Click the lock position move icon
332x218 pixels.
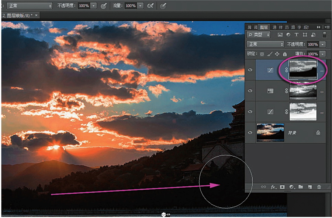pyautogui.click(x=277, y=54)
